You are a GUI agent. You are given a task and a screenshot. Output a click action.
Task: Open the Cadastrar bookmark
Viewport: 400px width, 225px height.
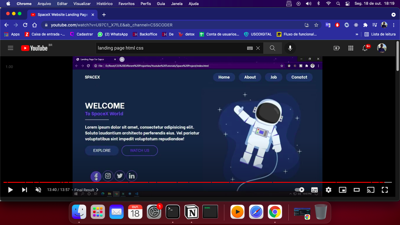pyautogui.click(x=82, y=34)
